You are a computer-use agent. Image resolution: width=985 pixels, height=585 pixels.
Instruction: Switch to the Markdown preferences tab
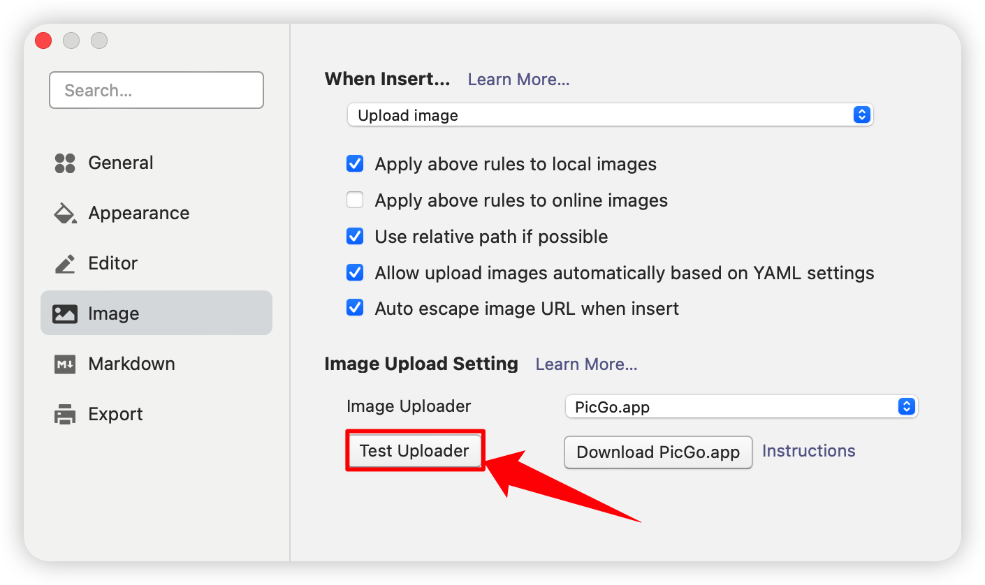pyautogui.click(x=131, y=364)
